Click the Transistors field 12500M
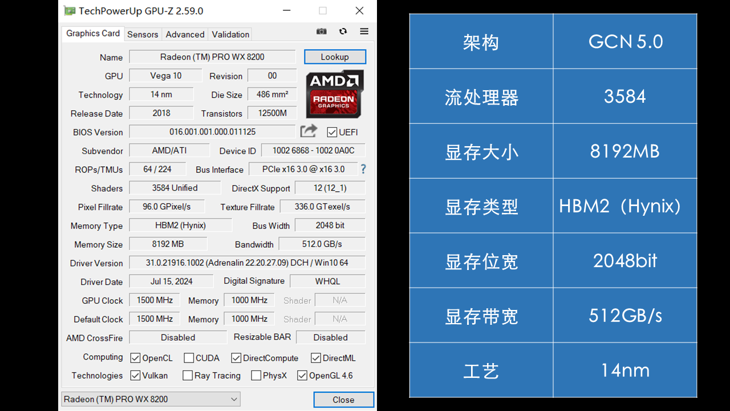This screenshot has height=411, width=730. tap(272, 113)
